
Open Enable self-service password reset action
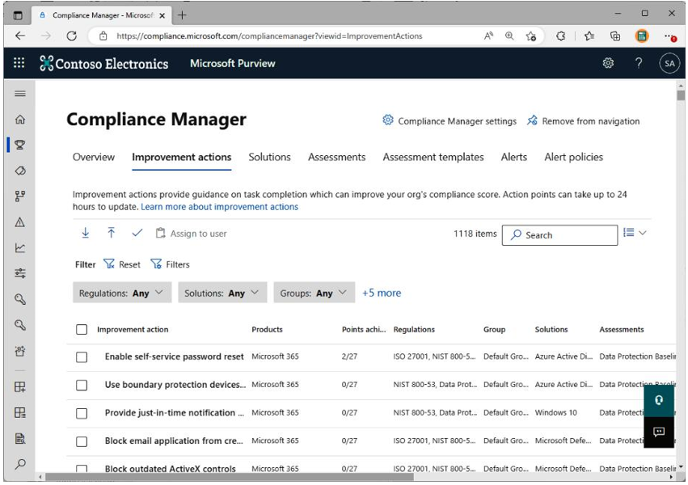(x=174, y=356)
